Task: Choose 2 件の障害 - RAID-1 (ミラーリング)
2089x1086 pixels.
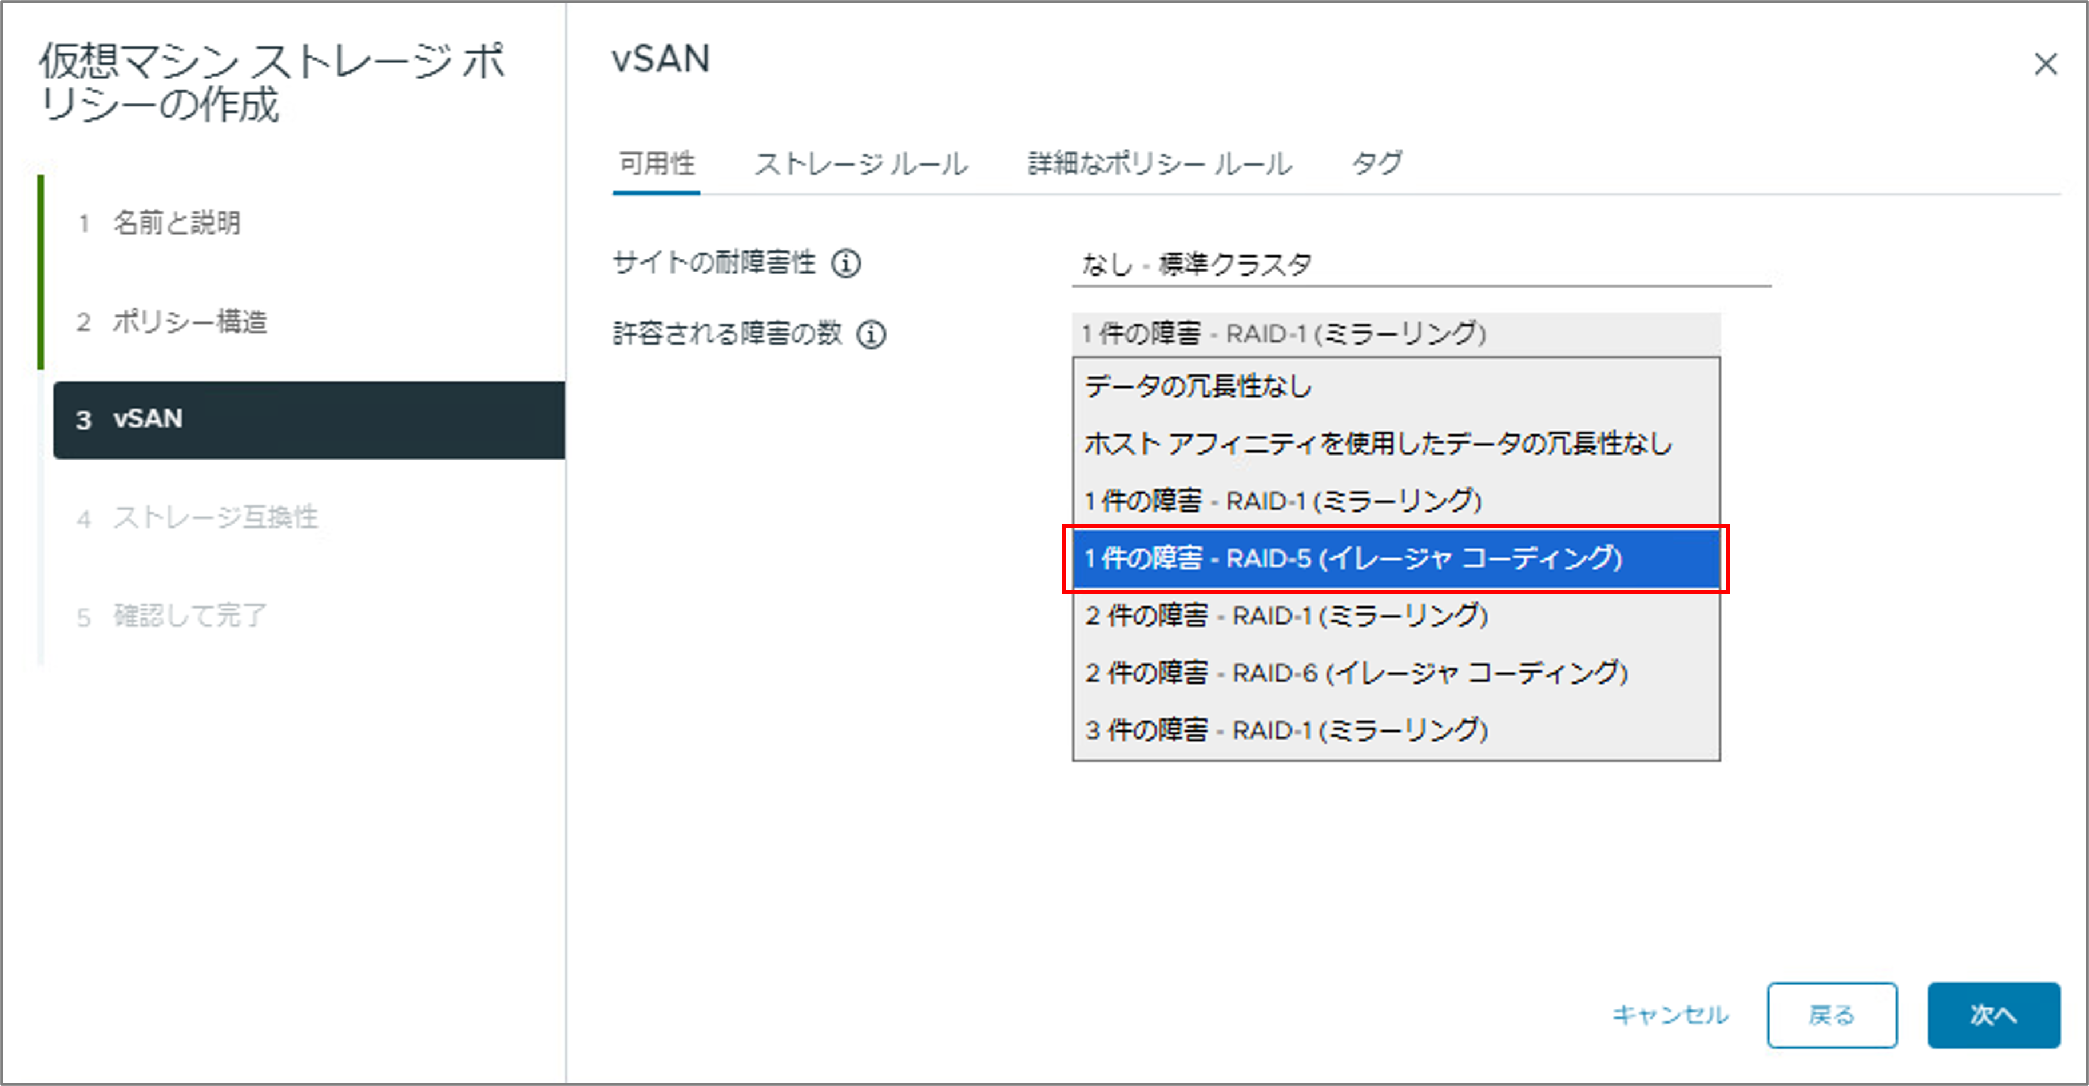Action: [x=1396, y=616]
